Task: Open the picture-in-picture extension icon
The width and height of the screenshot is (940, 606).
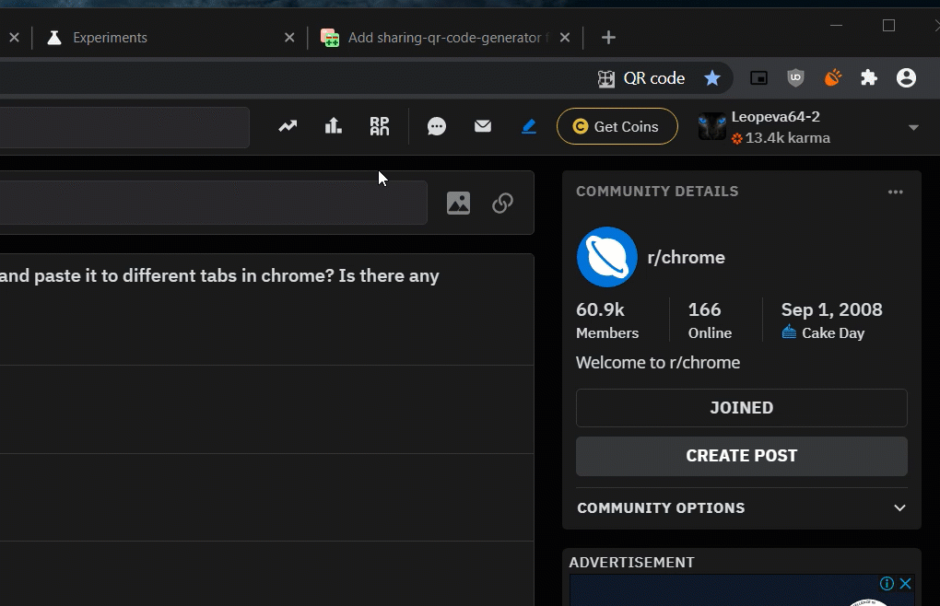Action: pos(759,78)
